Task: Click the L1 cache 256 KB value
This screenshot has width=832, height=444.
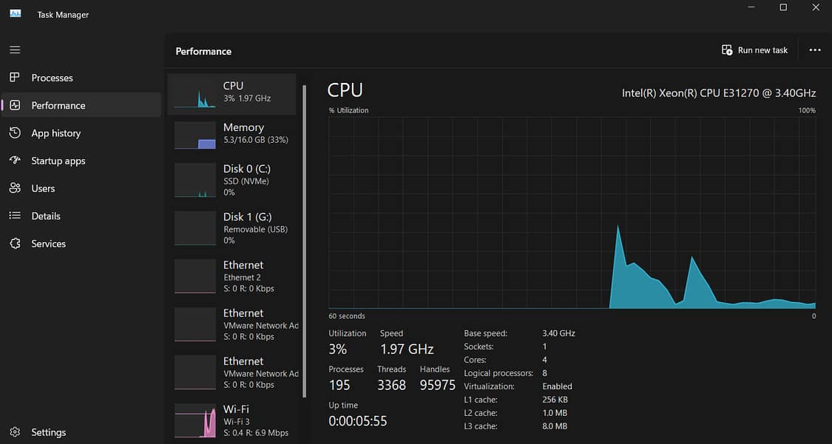Action: pyautogui.click(x=555, y=400)
